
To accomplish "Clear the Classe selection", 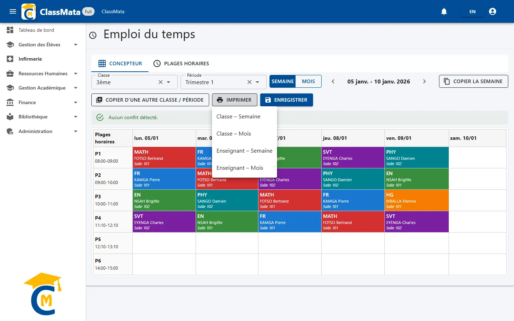I will click(161, 82).
